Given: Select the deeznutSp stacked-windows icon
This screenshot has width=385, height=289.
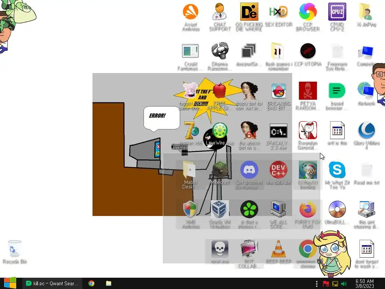Looking at the screenshot, I should click(249, 55).
